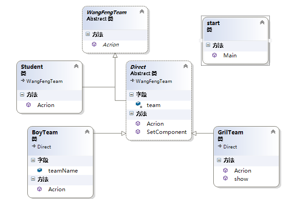Click the inheritance arrow icon in GrilTeam header
299x199 pixels.
(x=220, y=146)
